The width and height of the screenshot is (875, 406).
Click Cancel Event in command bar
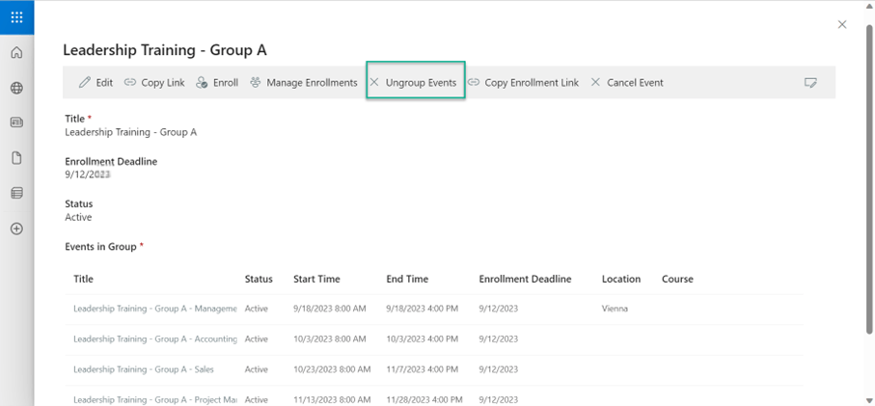627,83
